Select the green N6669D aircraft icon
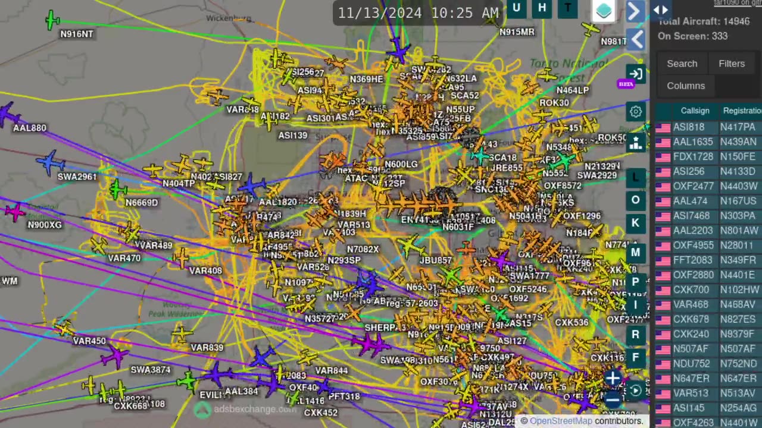762x428 pixels. coord(118,190)
